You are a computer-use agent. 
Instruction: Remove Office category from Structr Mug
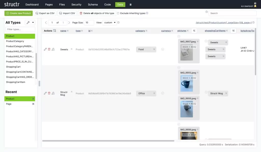(x=154, y=93)
